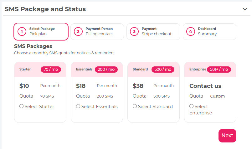
Task: Select the Starter plan radio button
Action: [x=22, y=106]
